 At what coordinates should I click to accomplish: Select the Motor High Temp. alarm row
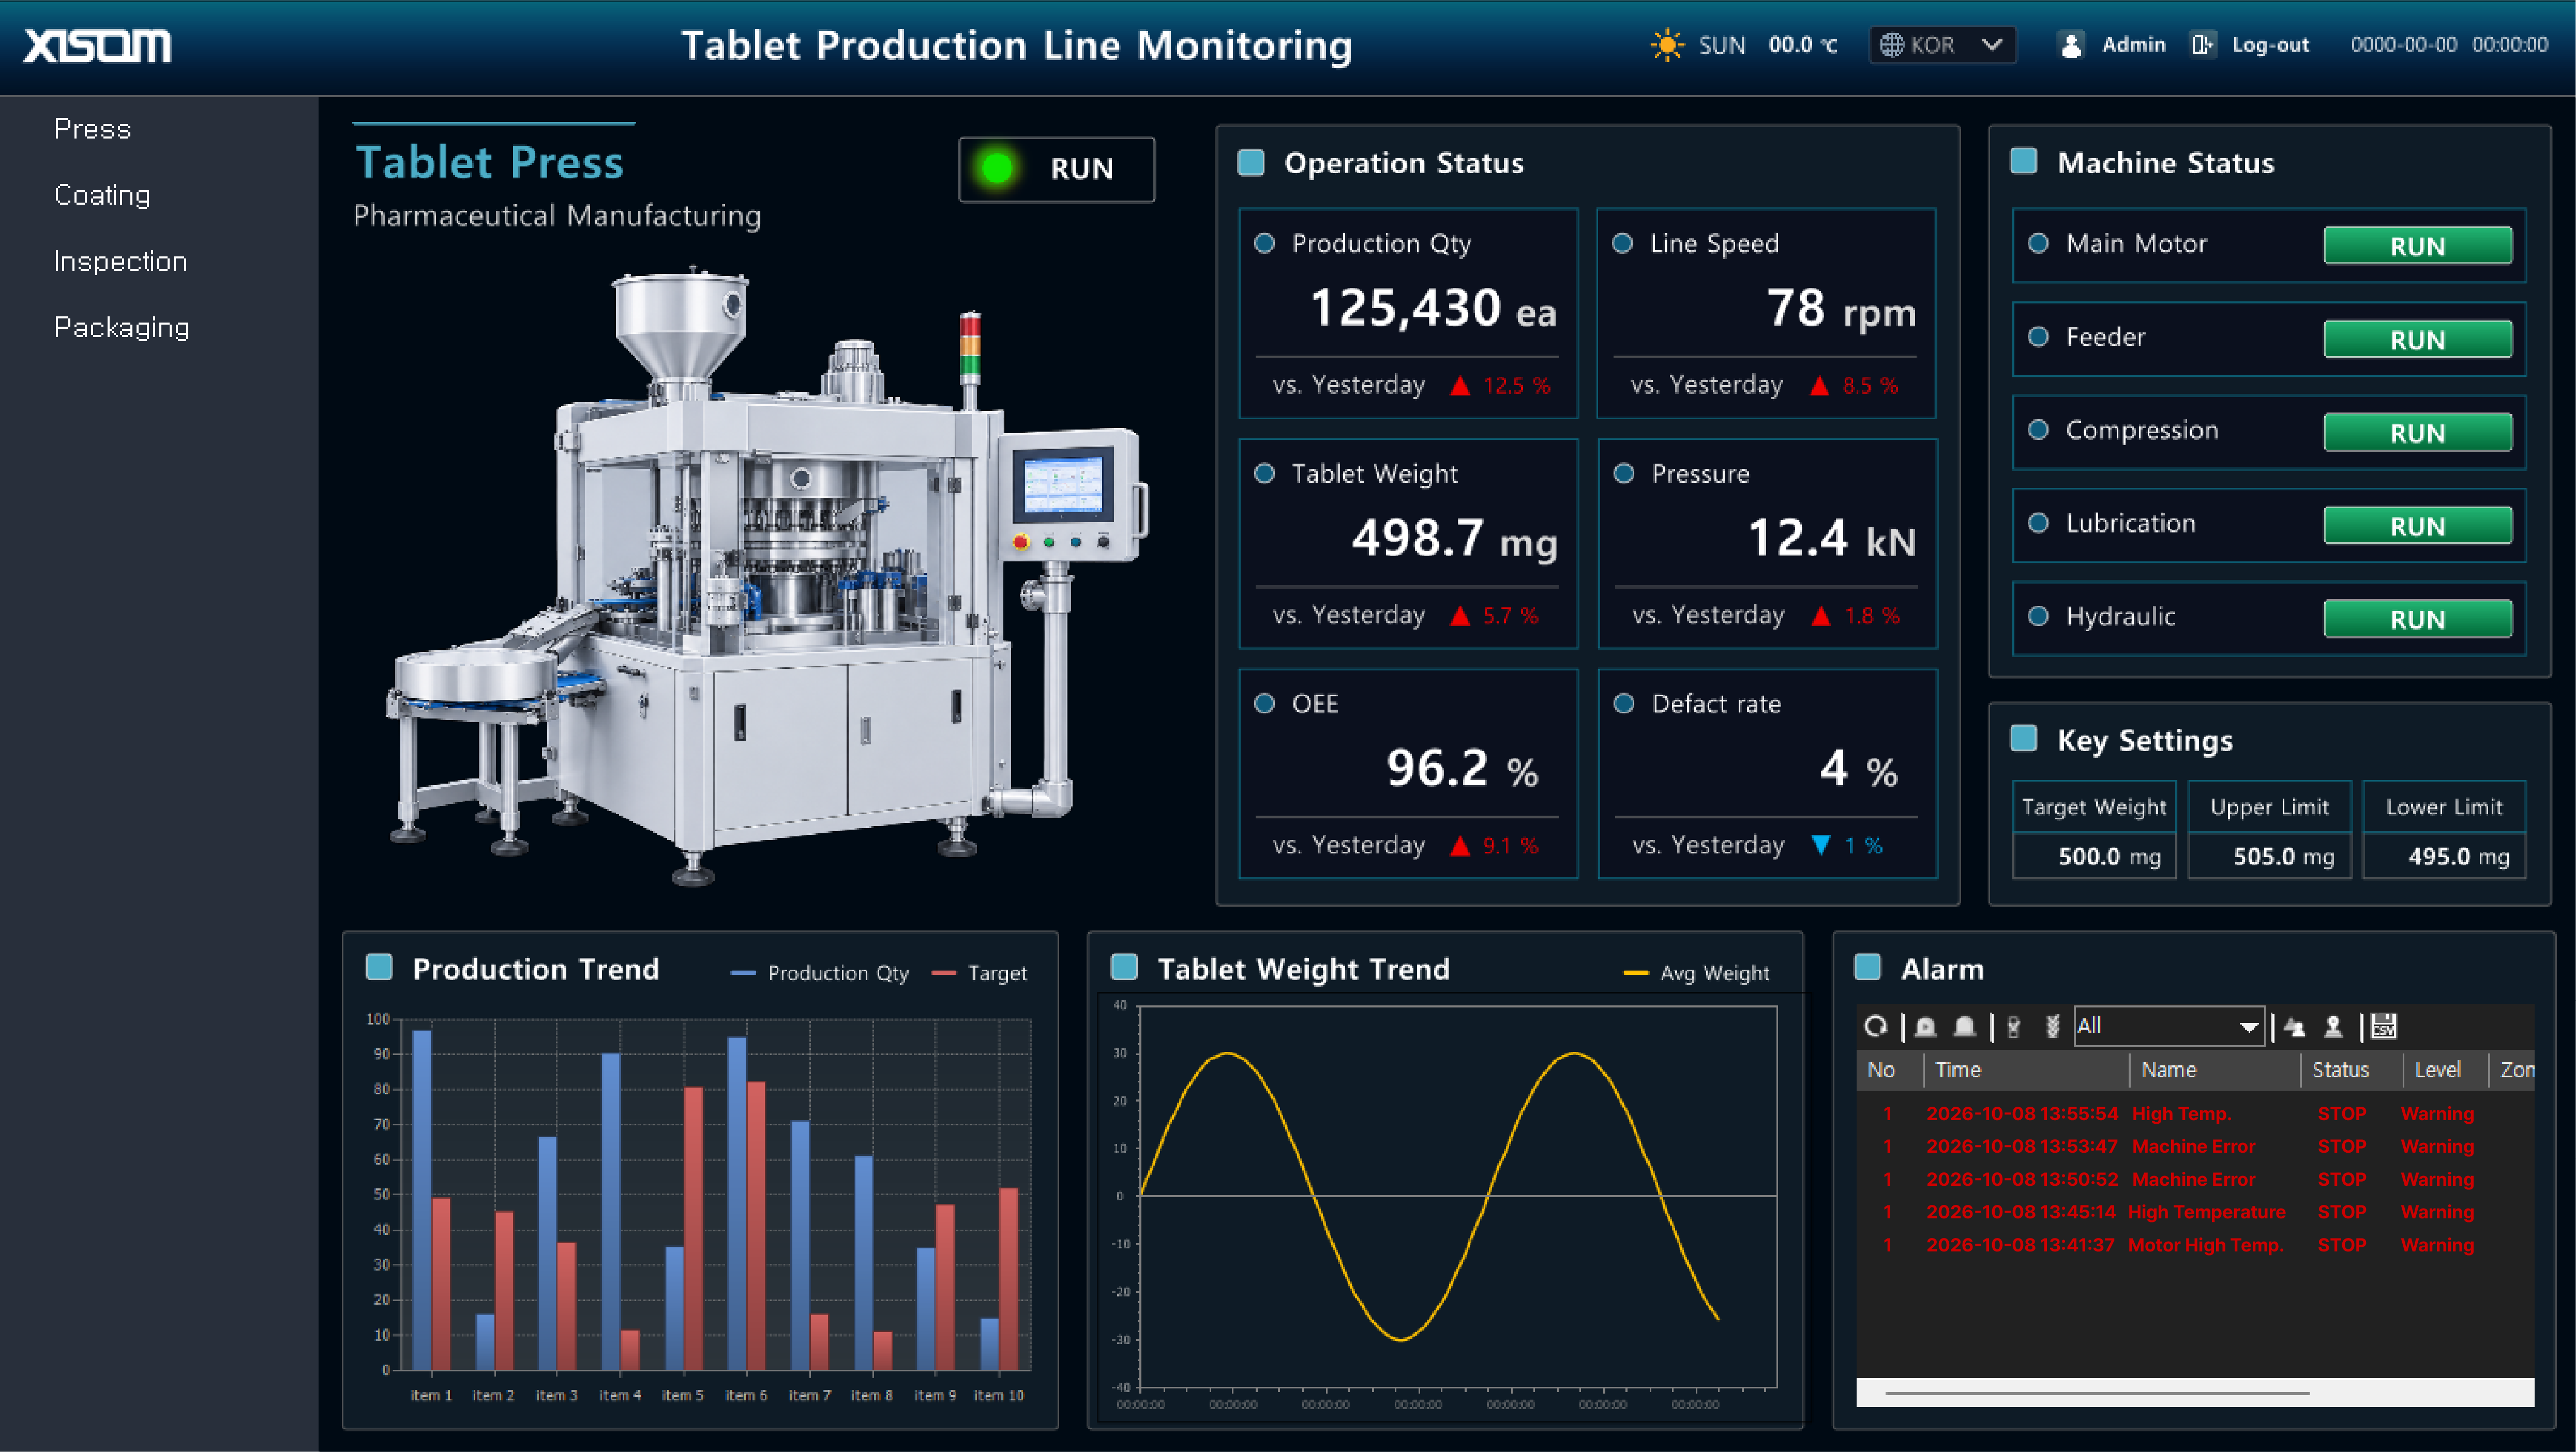[2195, 1245]
